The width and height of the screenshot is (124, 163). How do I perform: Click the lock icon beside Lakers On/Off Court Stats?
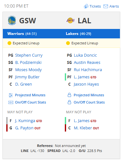point(69,102)
